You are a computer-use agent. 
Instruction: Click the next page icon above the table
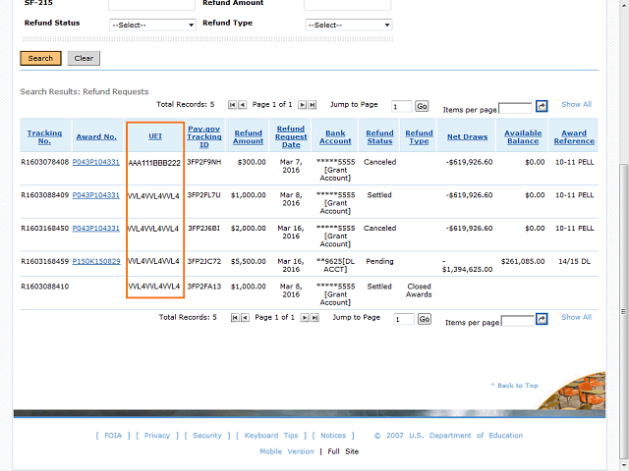303,104
